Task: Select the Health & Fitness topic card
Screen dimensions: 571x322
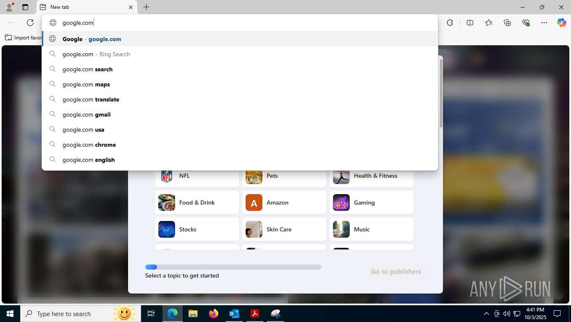Action: [x=372, y=178]
